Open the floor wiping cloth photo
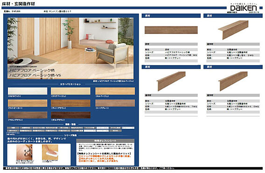This screenshot has height=173, width=265. point(50,152)
